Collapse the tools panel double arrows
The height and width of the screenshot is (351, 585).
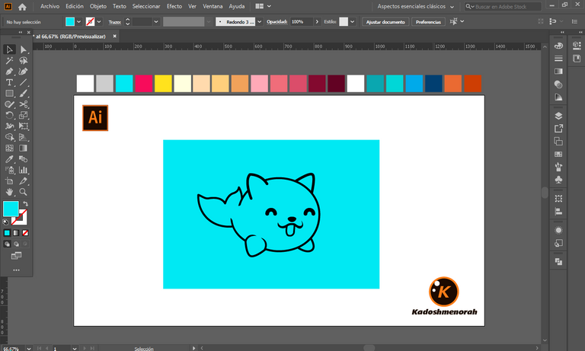pos(21,32)
